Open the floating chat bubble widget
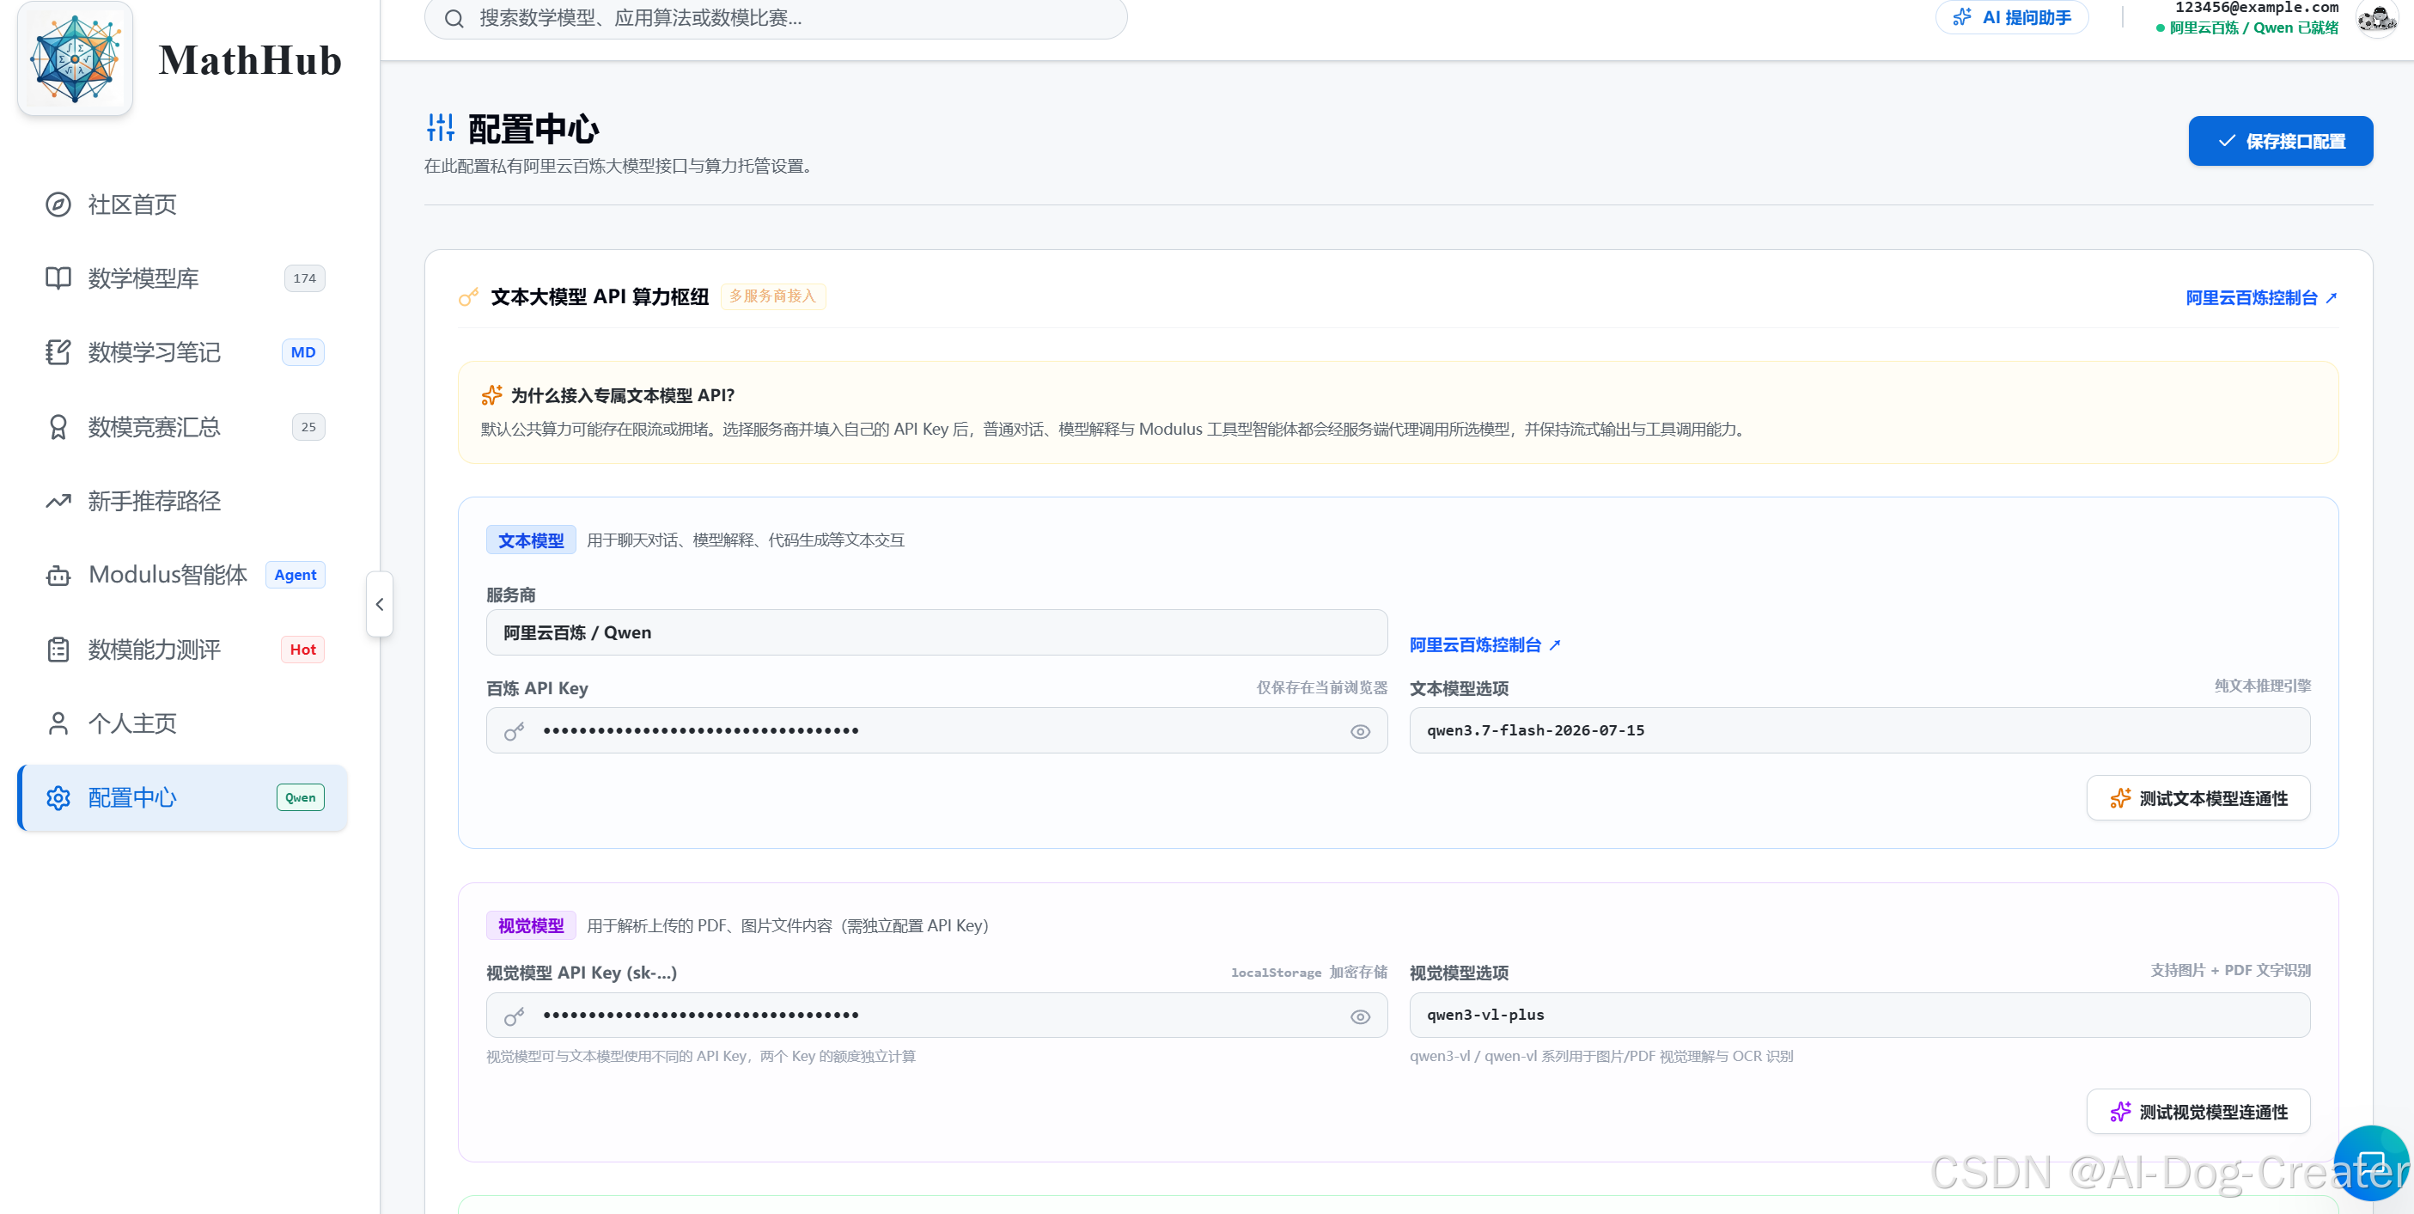2414x1214 pixels. point(2371,1163)
